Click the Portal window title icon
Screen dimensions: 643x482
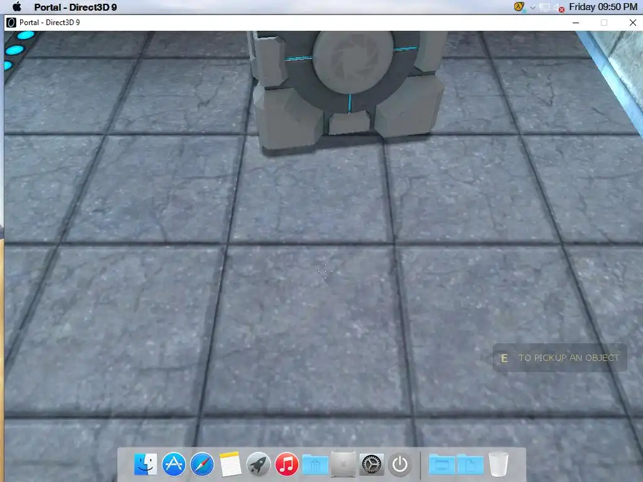tap(11, 23)
